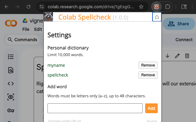Click the raccoon logo image
The image size is (196, 122).
click(x=48, y=17)
